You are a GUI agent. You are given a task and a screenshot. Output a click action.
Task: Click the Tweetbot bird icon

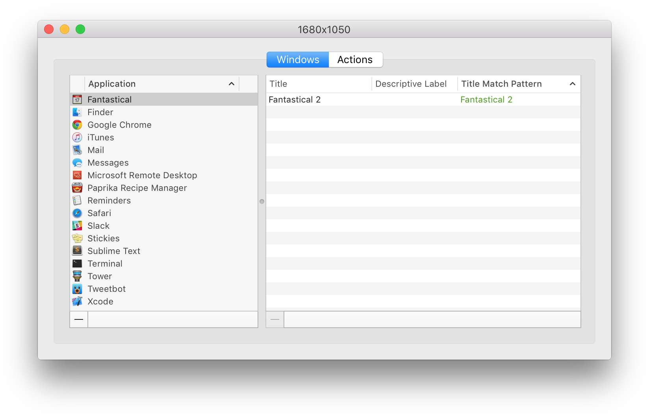(x=77, y=289)
